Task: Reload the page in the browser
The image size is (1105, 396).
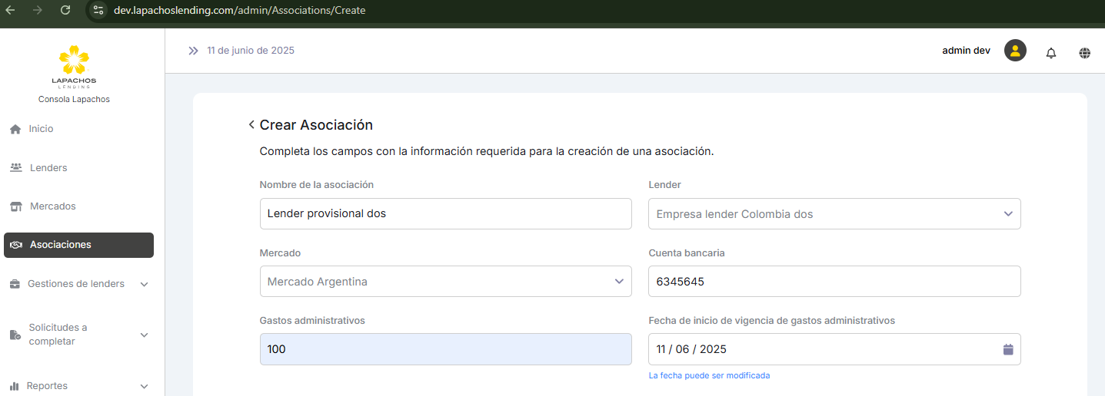Action: click(65, 10)
